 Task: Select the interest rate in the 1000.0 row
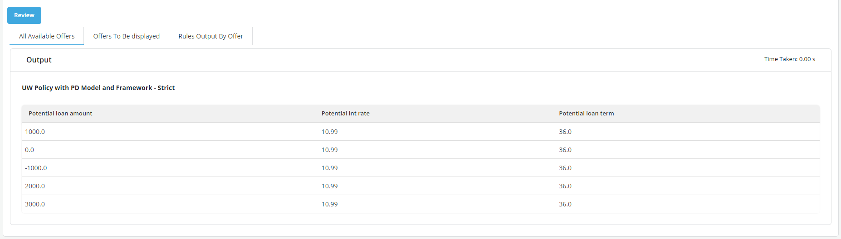click(x=329, y=132)
